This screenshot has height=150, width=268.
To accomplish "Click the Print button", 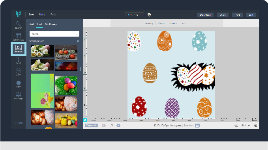I will [237, 15].
